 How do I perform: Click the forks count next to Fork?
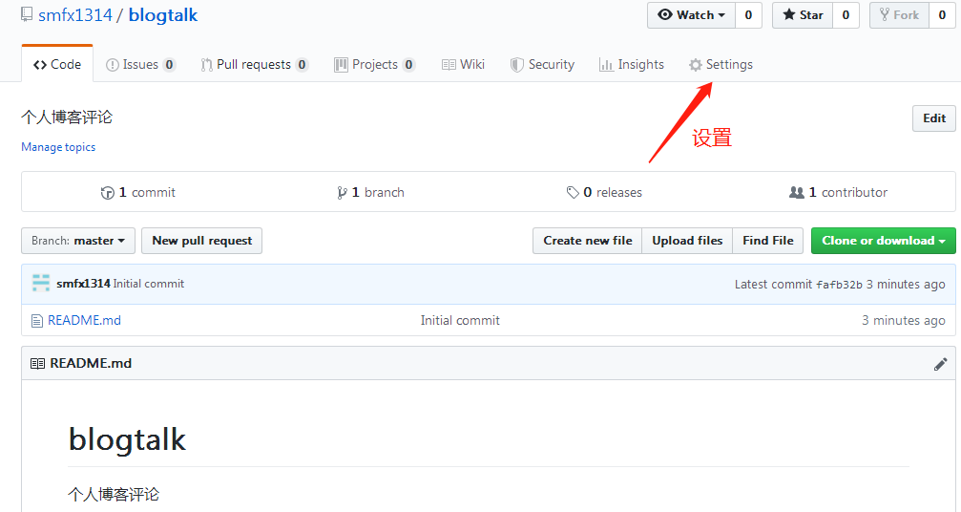(942, 14)
